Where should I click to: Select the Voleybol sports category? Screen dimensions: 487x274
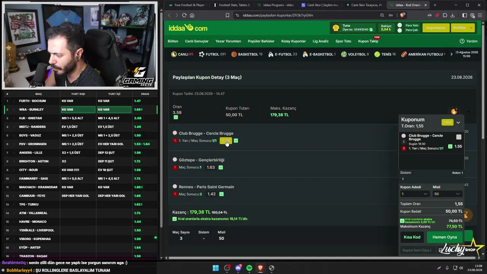point(355,54)
